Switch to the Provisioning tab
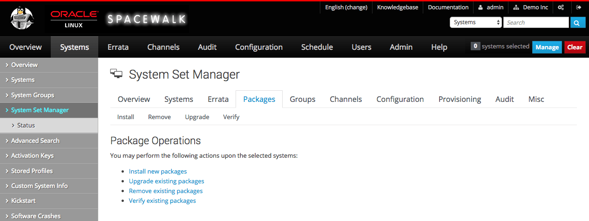 (x=460, y=99)
